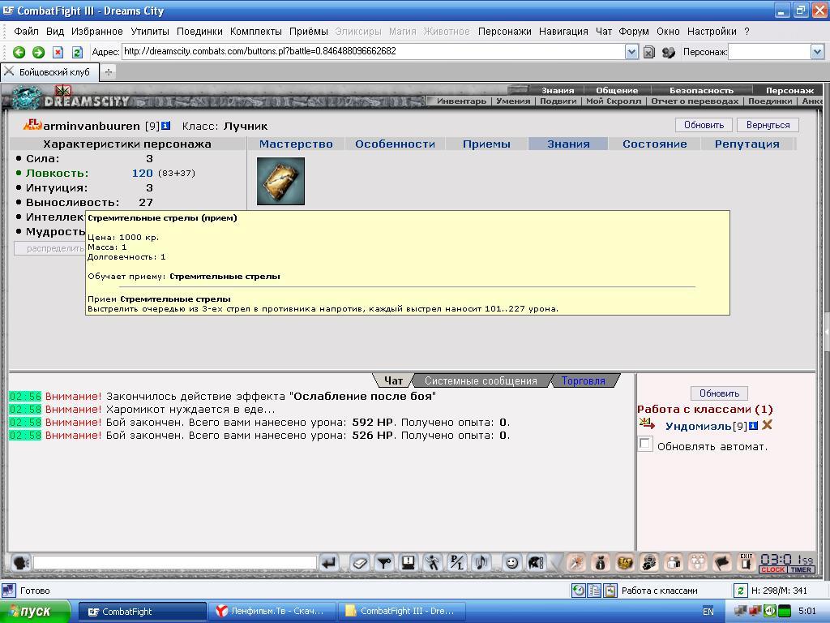Go forward with the green right arrow

coord(38,52)
